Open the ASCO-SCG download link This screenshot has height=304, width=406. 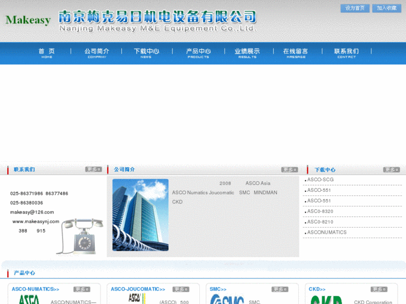coord(321,180)
